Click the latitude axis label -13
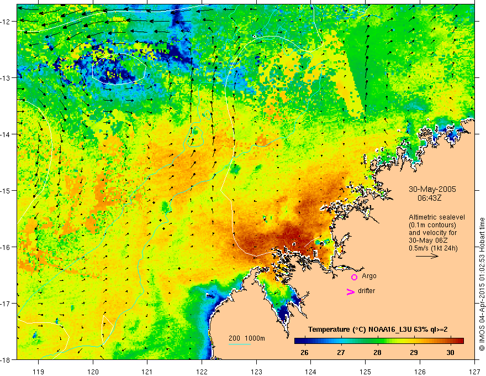 point(6,78)
